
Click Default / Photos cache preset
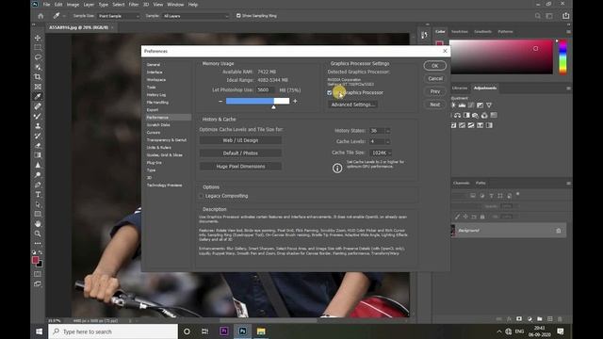(240, 153)
